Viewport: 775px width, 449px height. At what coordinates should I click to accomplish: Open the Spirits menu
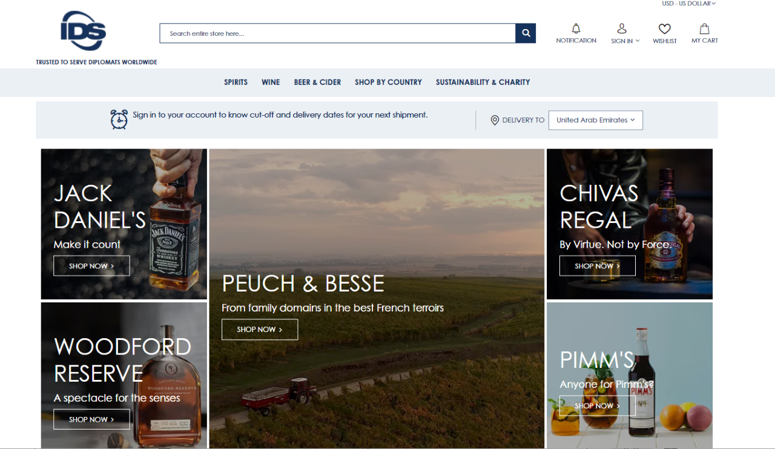236,82
